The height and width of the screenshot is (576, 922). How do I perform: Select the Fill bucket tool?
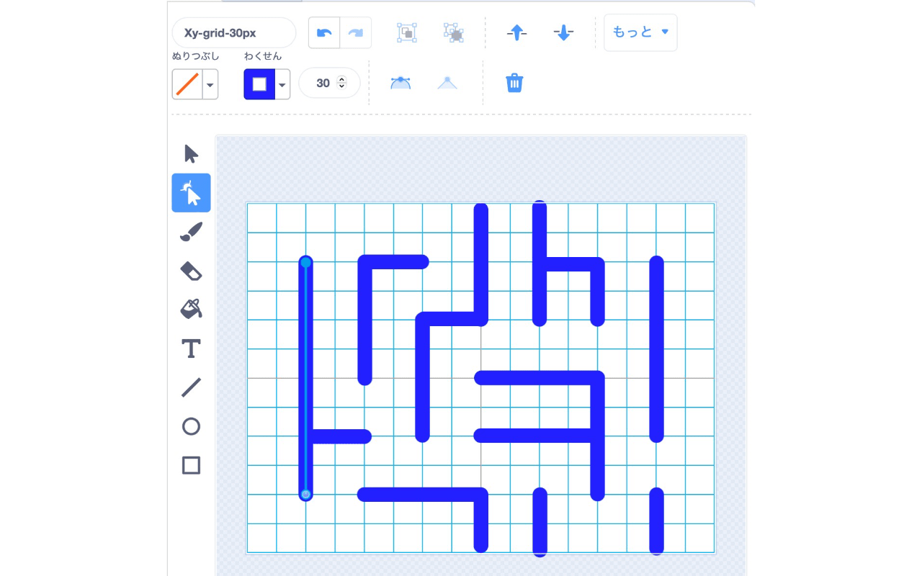[191, 310]
